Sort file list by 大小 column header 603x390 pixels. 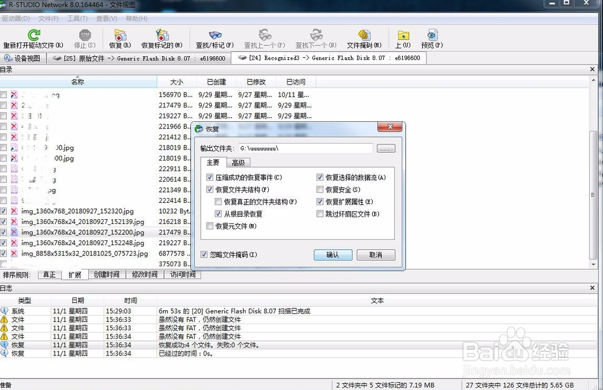[176, 82]
